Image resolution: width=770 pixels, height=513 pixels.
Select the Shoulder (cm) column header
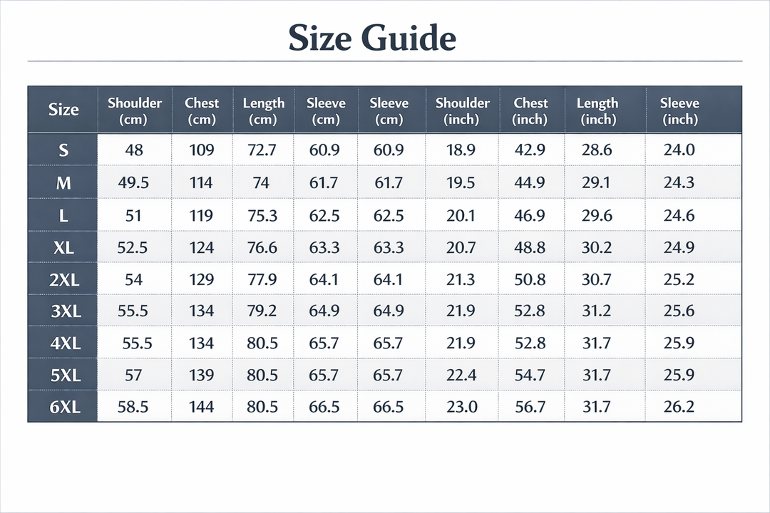[x=135, y=110]
